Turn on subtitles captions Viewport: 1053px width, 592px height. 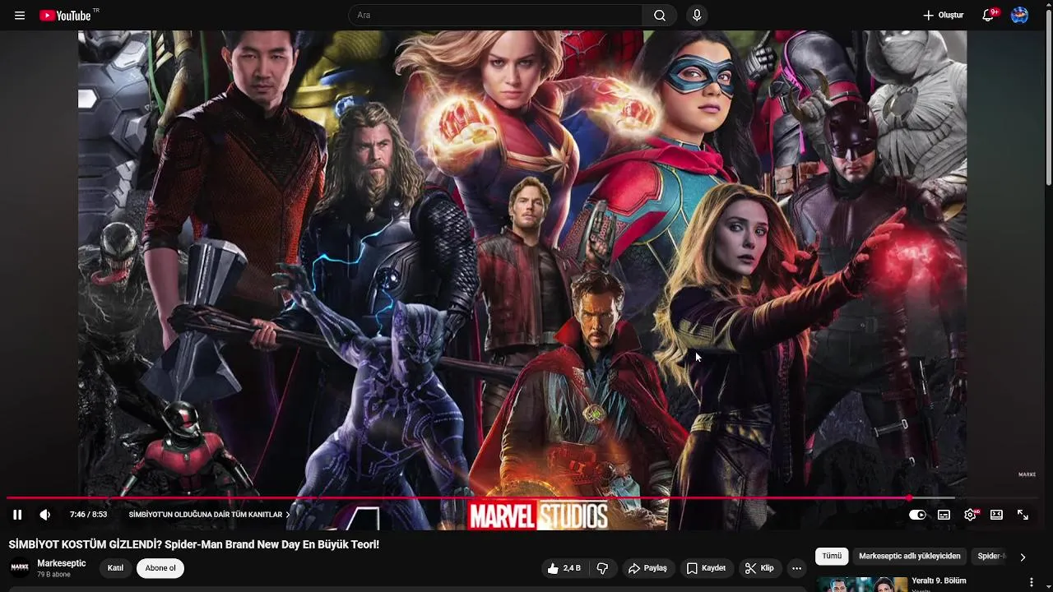tap(944, 515)
